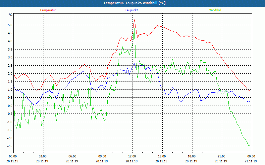Click the 21.11.19 date label
The image size is (265, 165).
pos(251,161)
